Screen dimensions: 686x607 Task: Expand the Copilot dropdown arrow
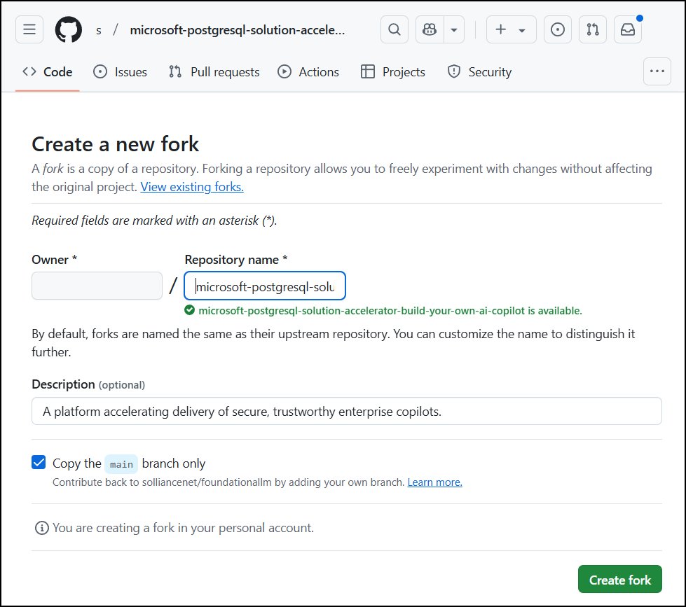point(454,29)
